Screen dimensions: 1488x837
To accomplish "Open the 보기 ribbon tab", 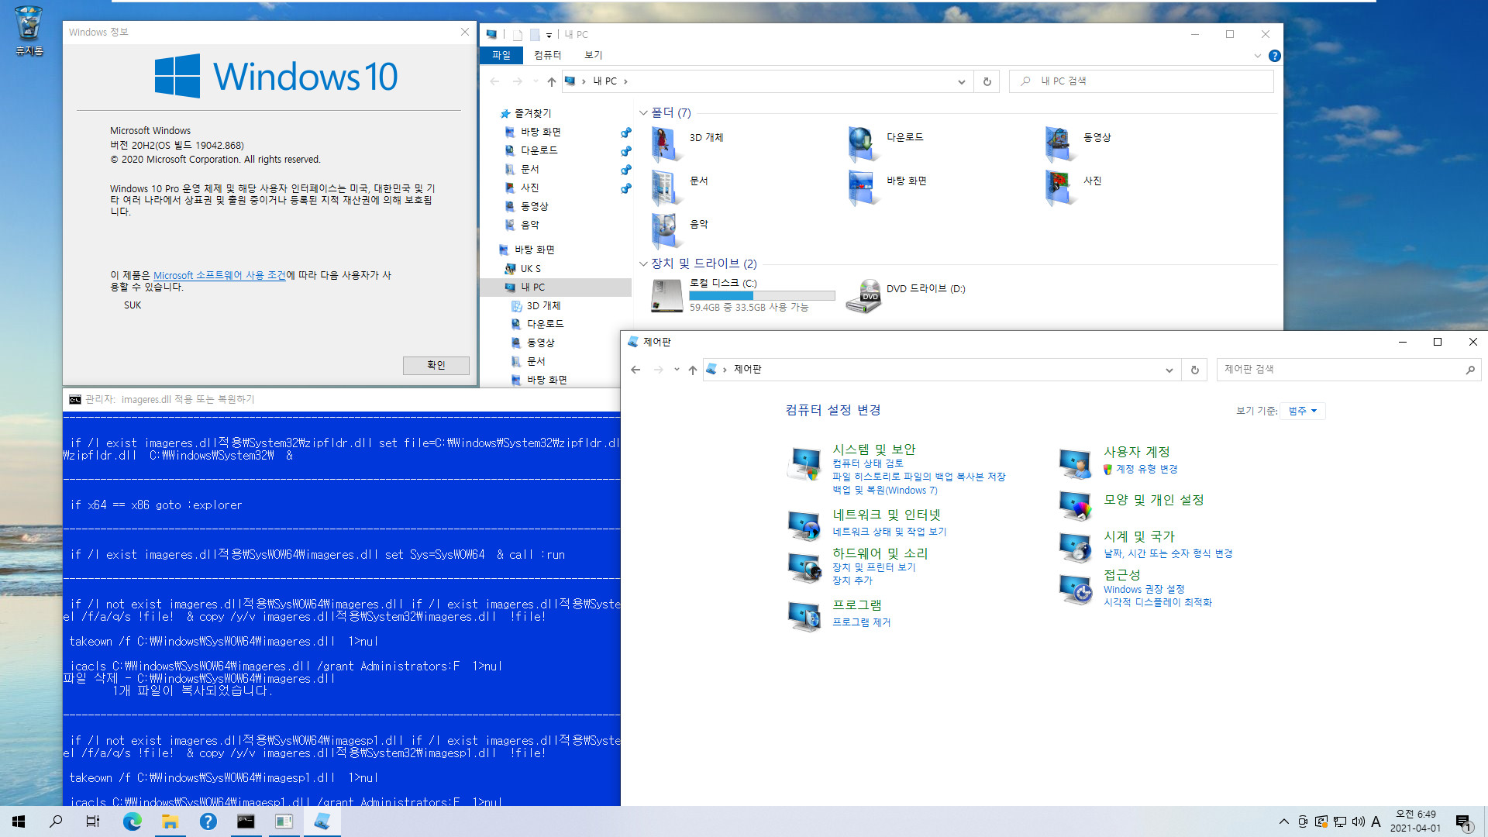I will click(x=593, y=55).
